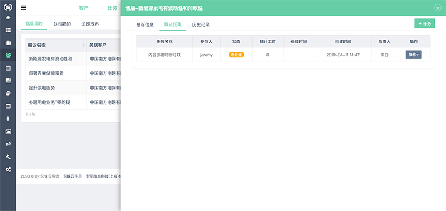Image resolution: width=446 pixels, height=211 pixels.
Task: Switch to 全部投诉 tab
Action: pyautogui.click(x=90, y=24)
